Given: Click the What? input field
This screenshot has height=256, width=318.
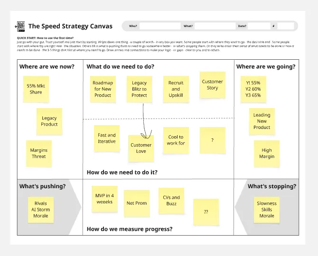Looking at the screenshot, I should point(215,26).
